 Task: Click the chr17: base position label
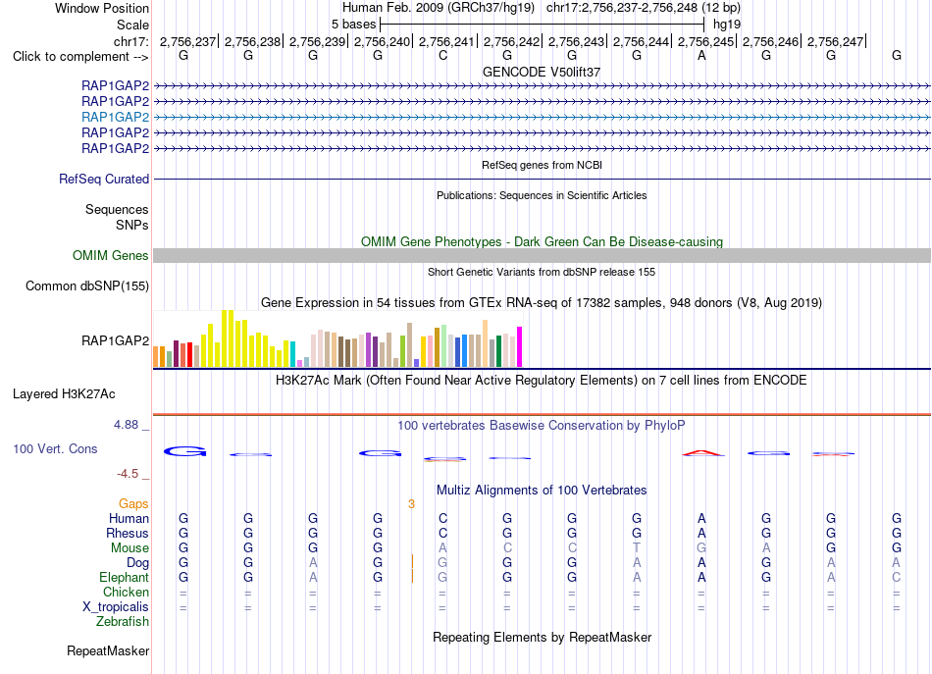point(131,41)
